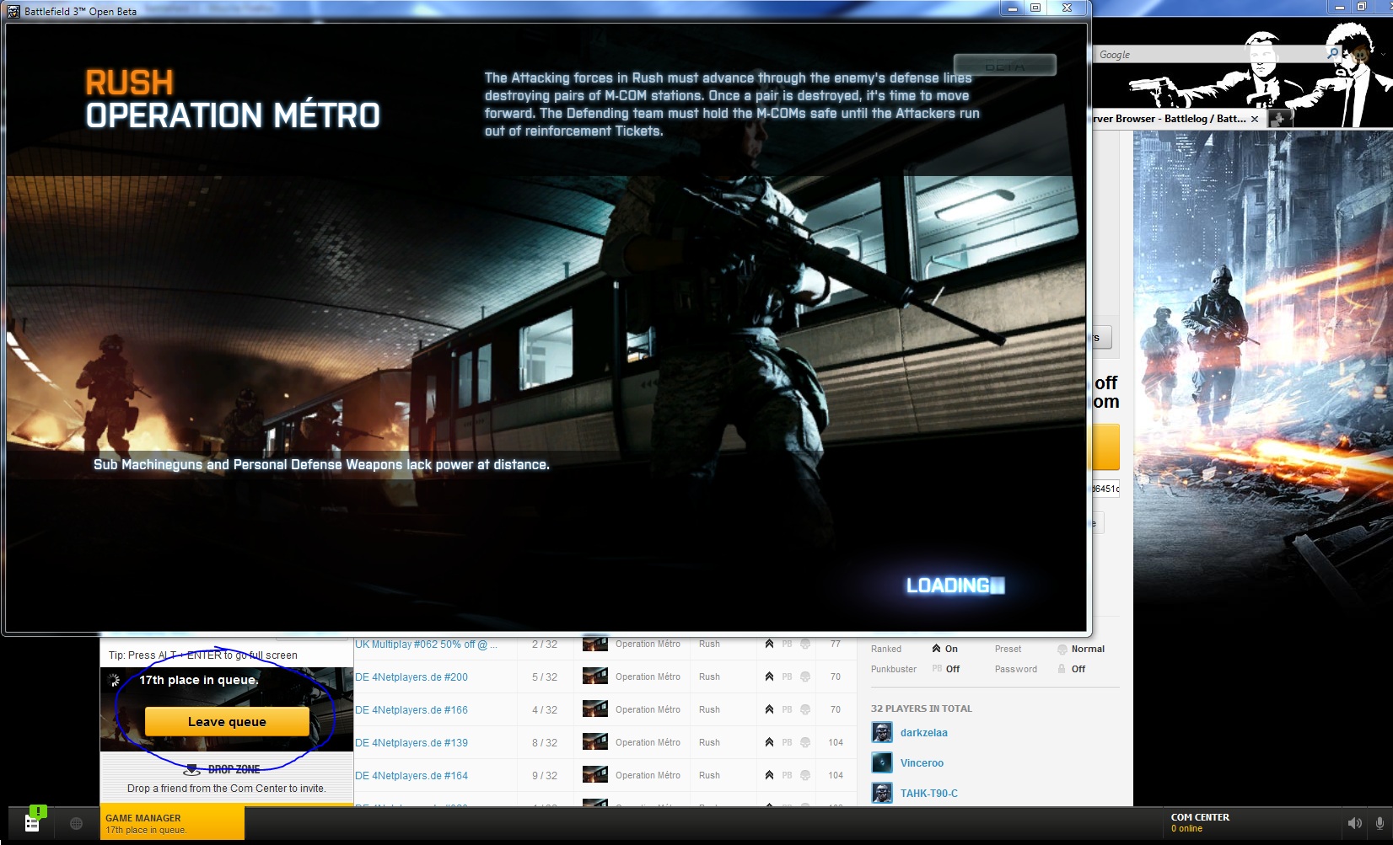Open server DE 4Netplayers.de #200
This screenshot has width=1393, height=845.
click(x=411, y=677)
